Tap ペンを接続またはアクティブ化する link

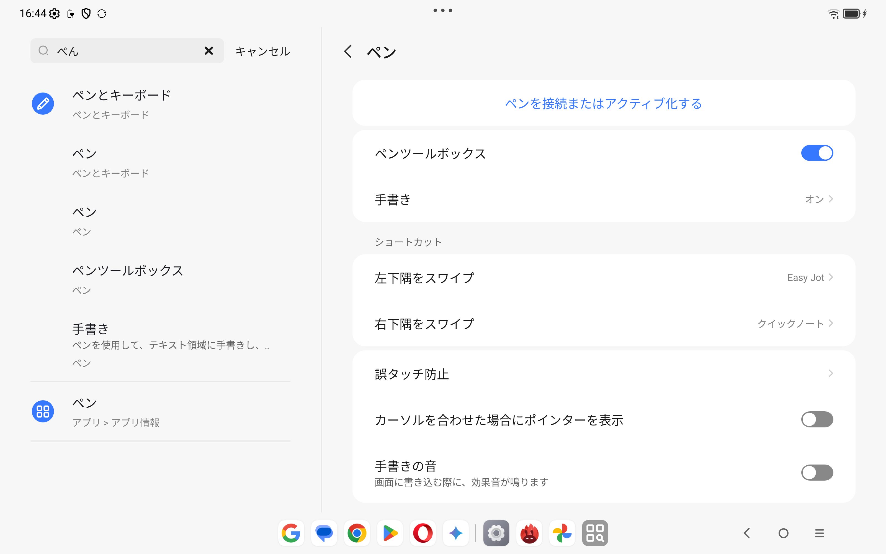coord(603,104)
